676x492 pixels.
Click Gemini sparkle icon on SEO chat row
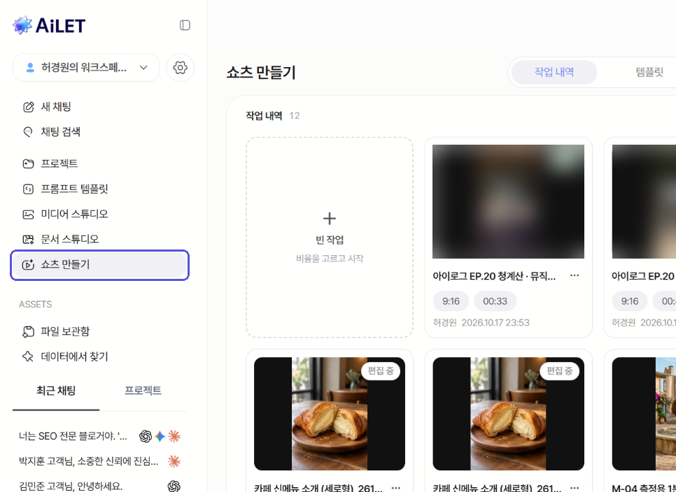click(x=160, y=437)
